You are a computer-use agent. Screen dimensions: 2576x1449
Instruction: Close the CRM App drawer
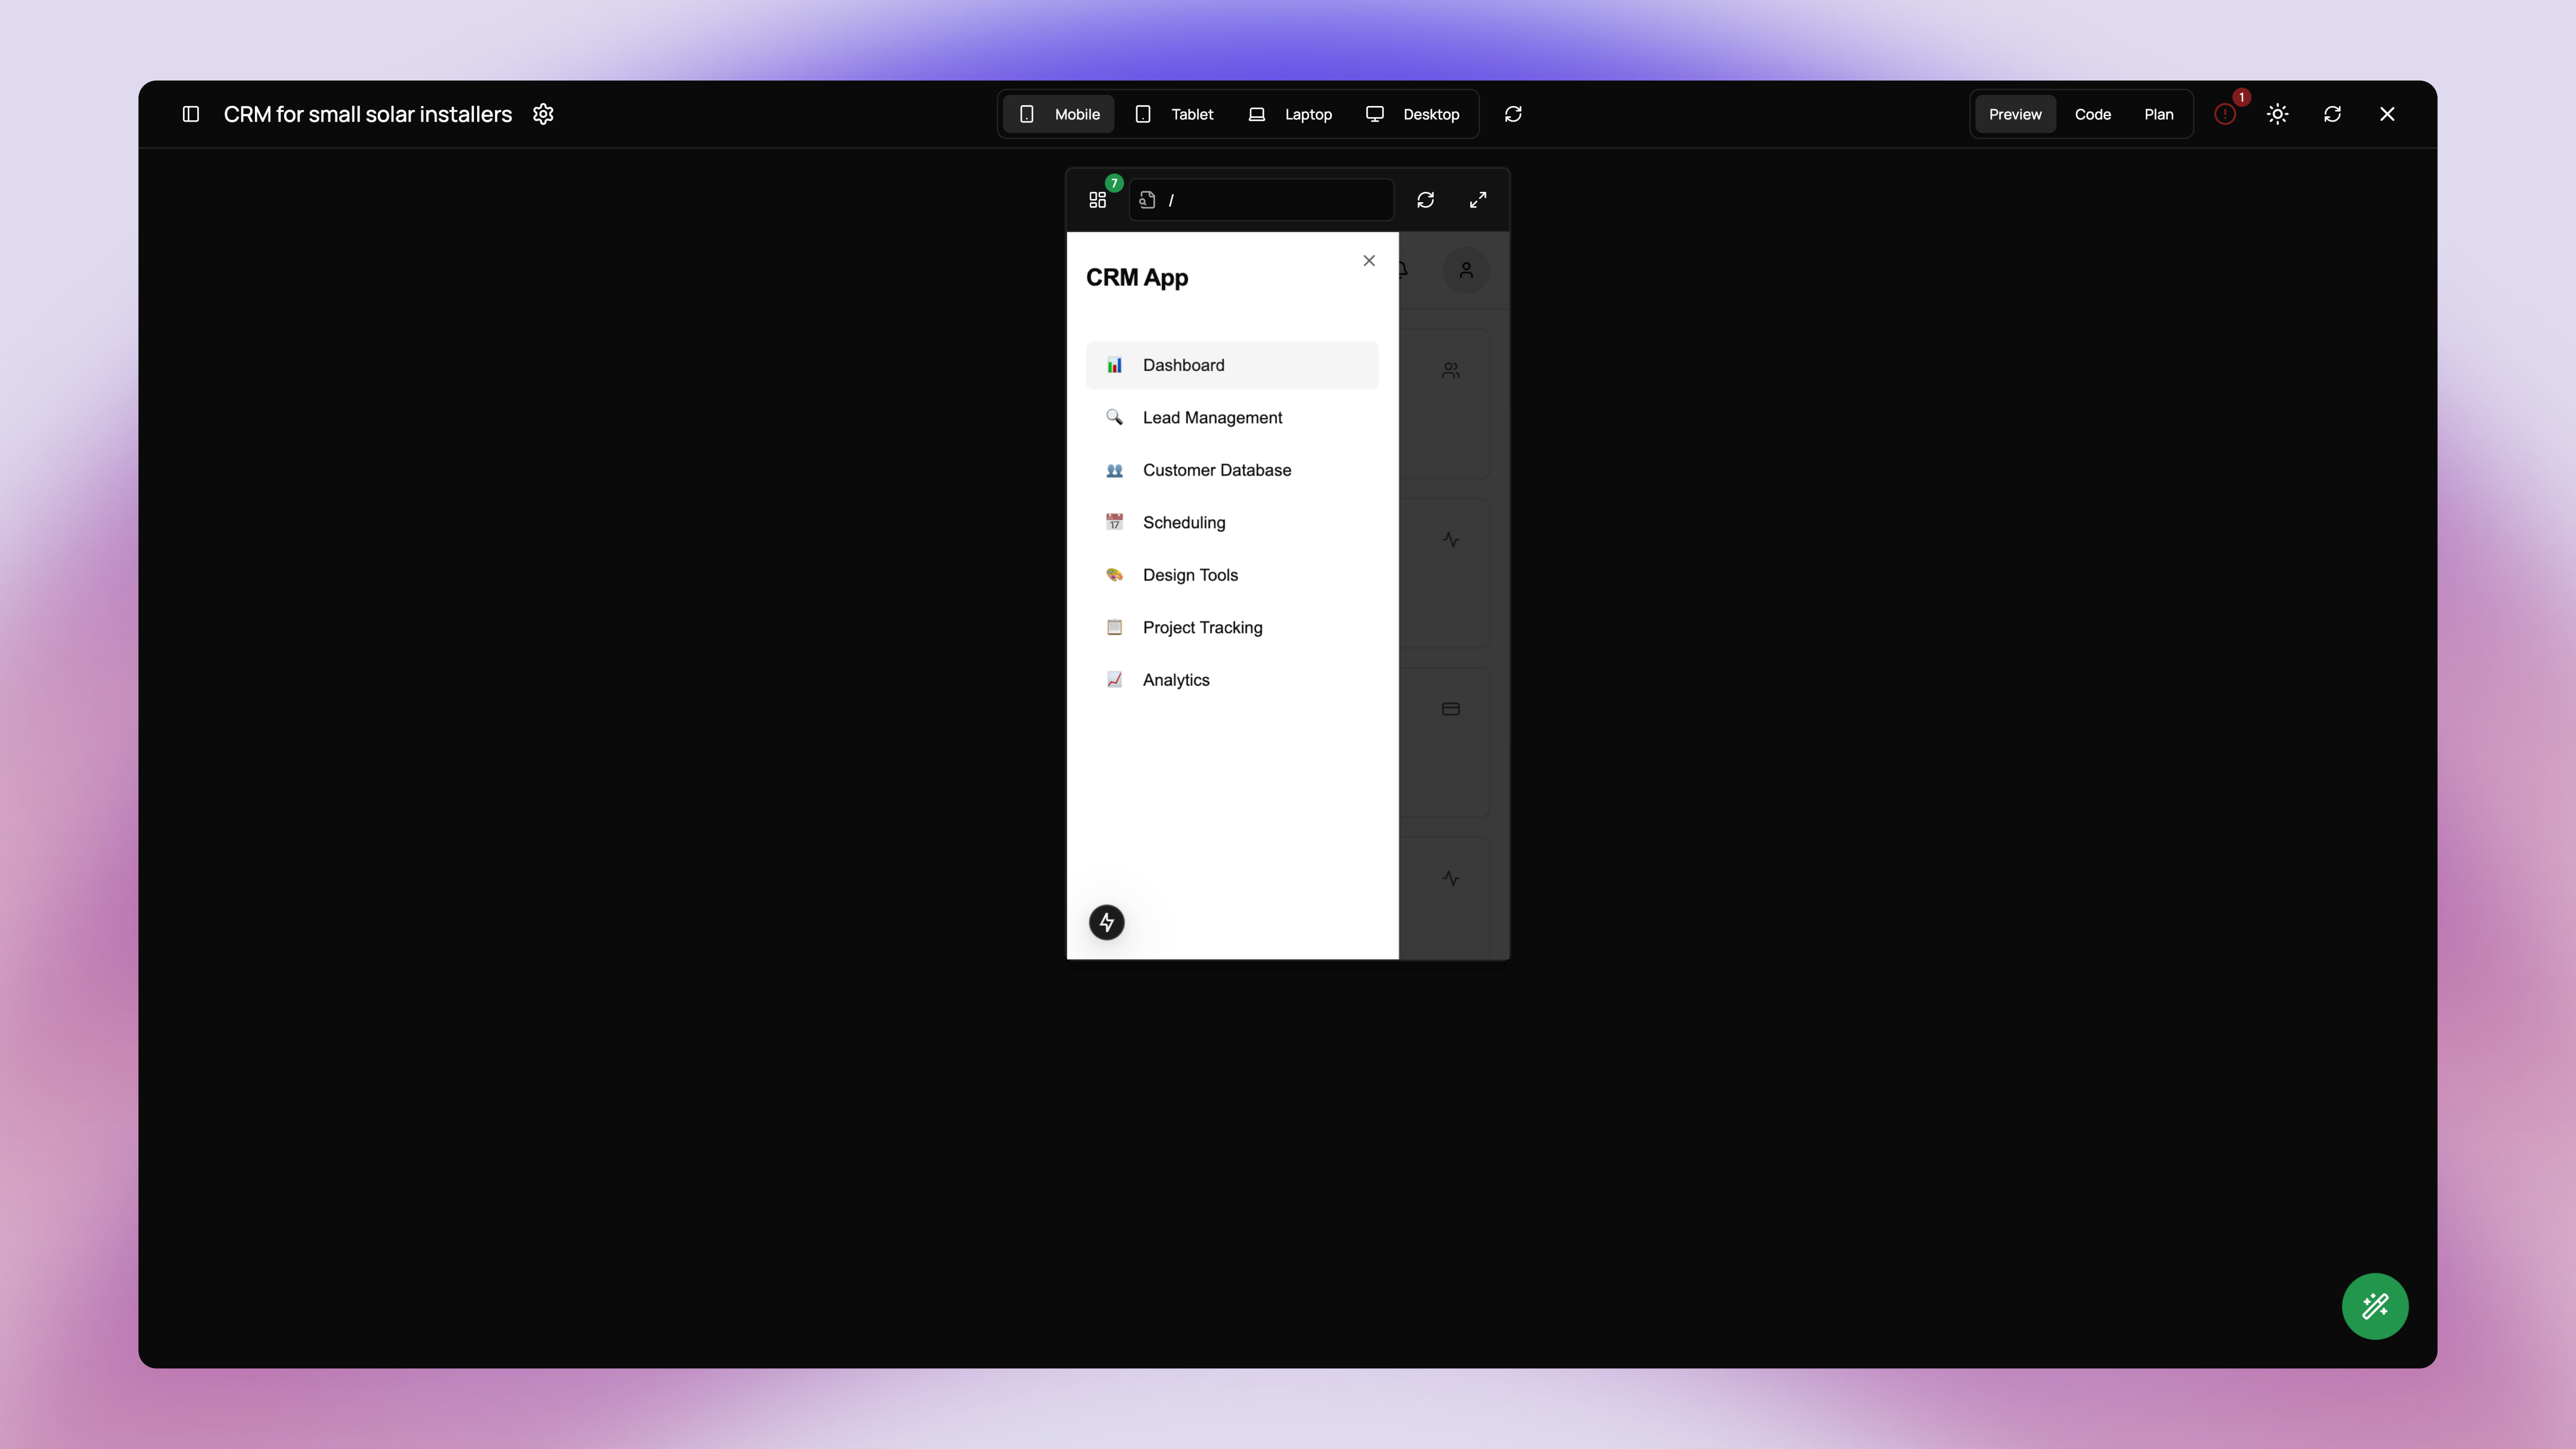1369,261
